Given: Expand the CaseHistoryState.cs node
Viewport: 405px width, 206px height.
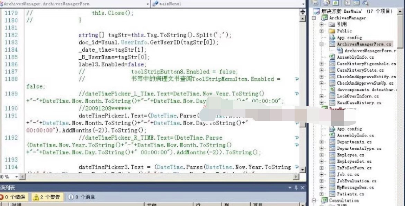Looking at the screenshot, I should [322, 70].
